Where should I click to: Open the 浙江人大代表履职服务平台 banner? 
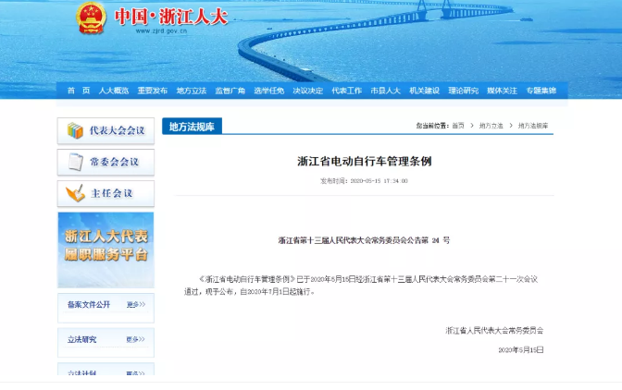(106, 250)
